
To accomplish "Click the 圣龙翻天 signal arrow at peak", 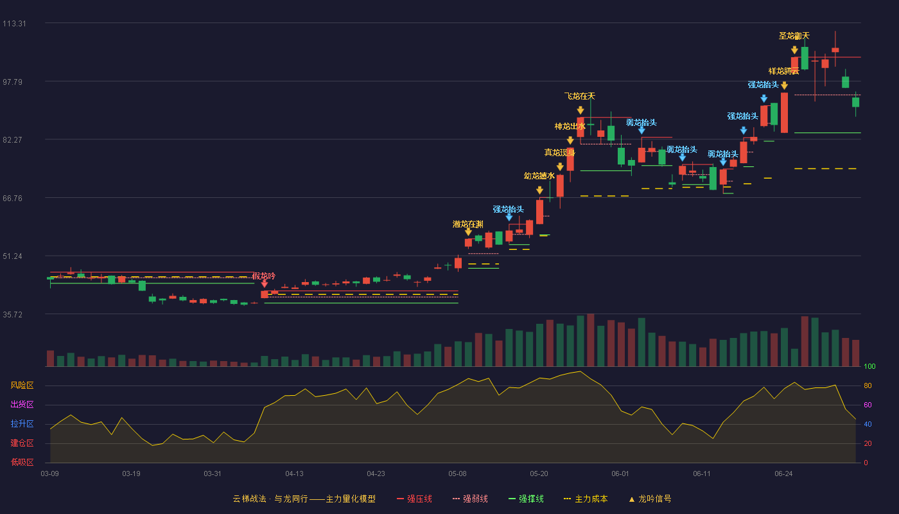I will 794,50.
